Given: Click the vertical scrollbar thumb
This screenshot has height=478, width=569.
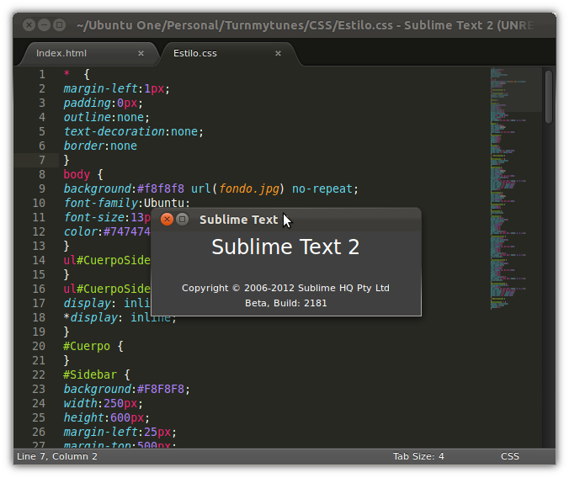Looking at the screenshot, I should 548,97.
